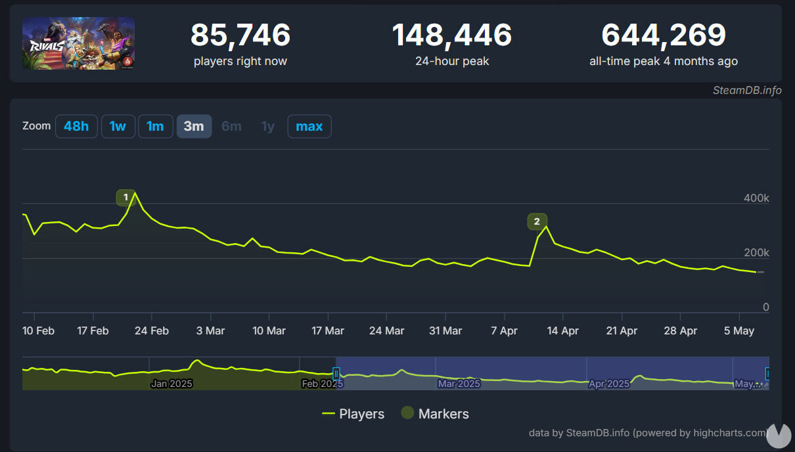Click the data by SteamDB.info highcharts credit
Image resolution: width=795 pixels, height=452 pixels.
click(648, 433)
